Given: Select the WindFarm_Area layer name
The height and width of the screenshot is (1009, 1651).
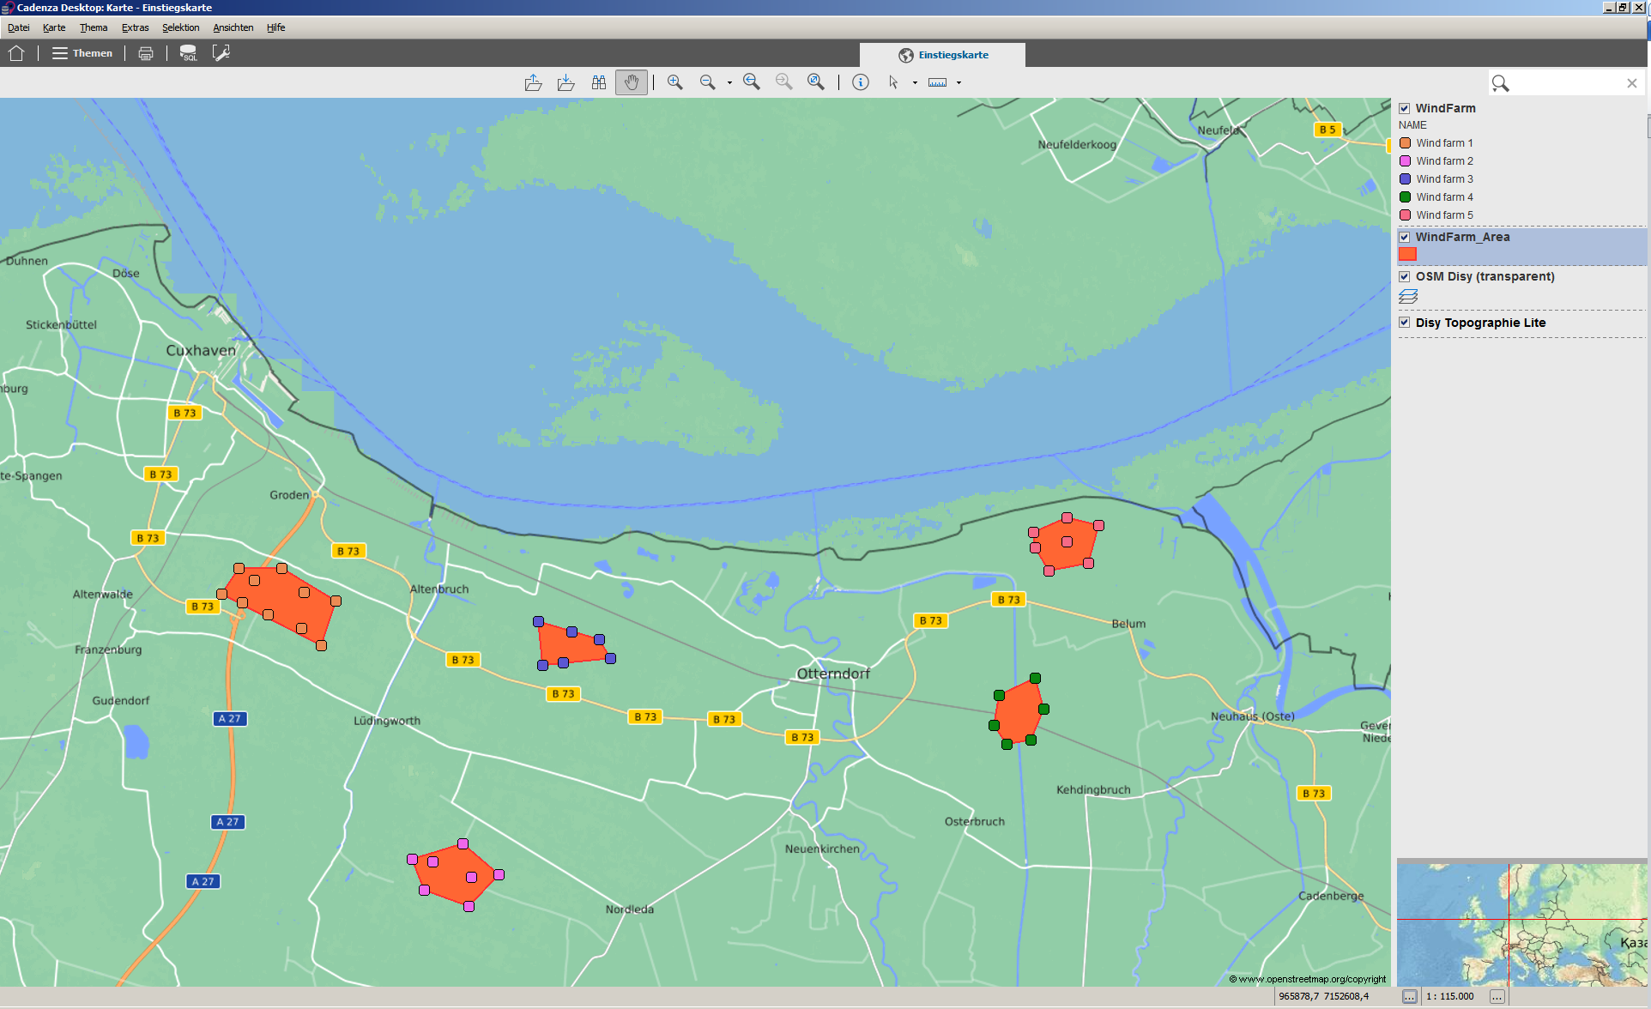Looking at the screenshot, I should [1462, 237].
